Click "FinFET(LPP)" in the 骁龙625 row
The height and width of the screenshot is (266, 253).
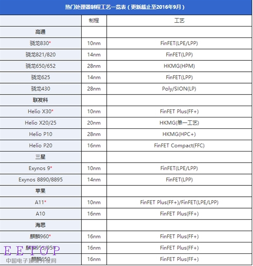[x=179, y=77]
